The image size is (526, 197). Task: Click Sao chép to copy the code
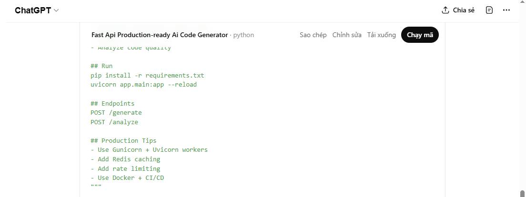click(x=313, y=35)
